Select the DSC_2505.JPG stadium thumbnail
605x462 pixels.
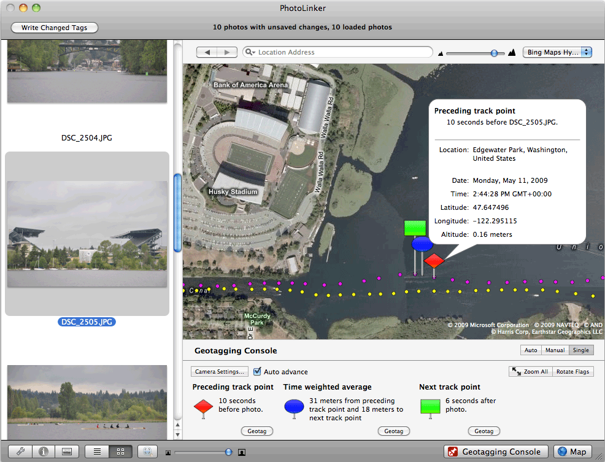pos(87,234)
